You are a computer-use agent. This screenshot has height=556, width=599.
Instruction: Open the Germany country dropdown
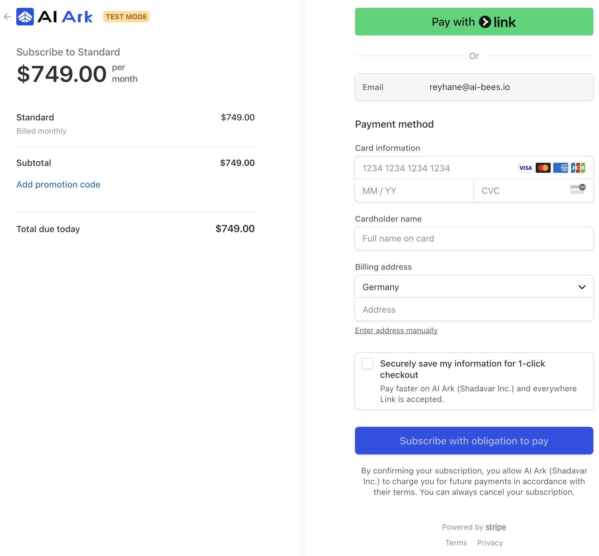[x=474, y=287]
